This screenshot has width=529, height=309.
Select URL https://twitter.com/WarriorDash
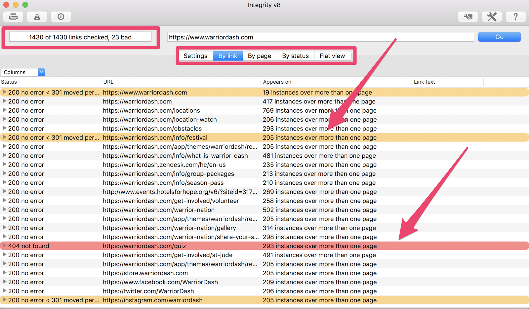click(x=148, y=291)
